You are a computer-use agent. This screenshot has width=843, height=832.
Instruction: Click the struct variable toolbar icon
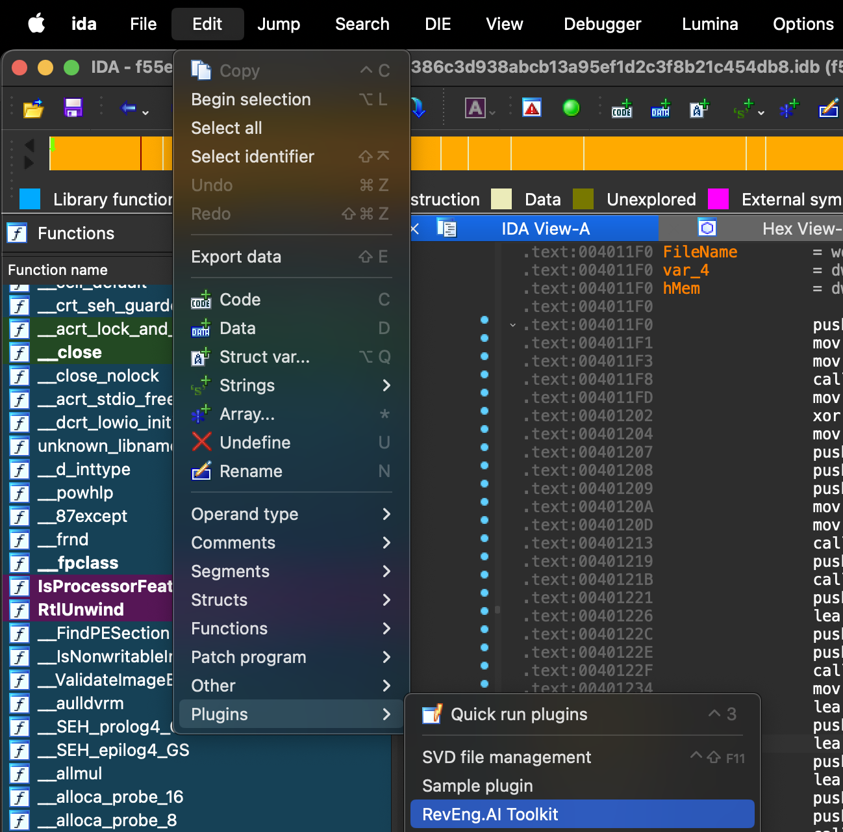(x=699, y=108)
